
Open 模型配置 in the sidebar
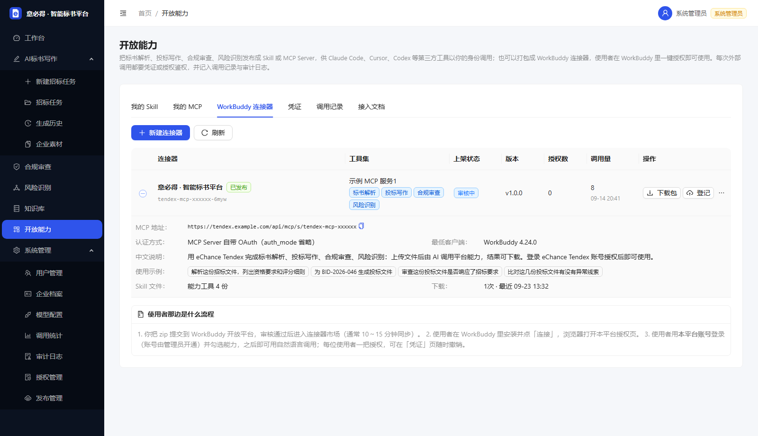[x=52, y=315]
